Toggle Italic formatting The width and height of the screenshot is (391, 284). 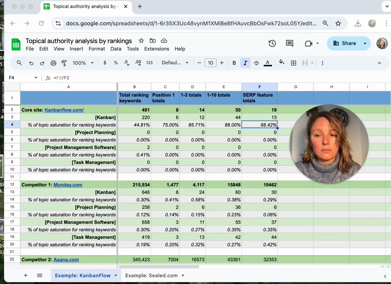(x=245, y=63)
